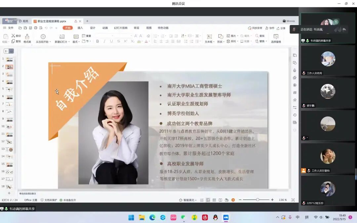Toggle superscript formatting
The width and height of the screenshot is (357, 223).
125,41
